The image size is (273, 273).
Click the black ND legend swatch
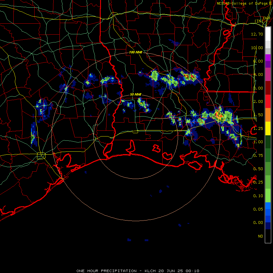268,236
